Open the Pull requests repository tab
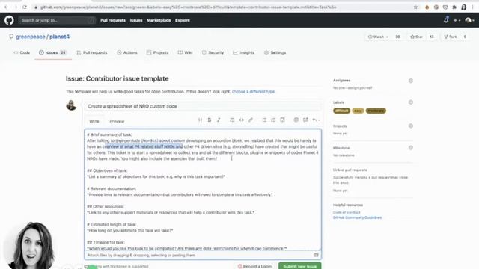The width and height of the screenshot is (479, 269). coord(92,52)
